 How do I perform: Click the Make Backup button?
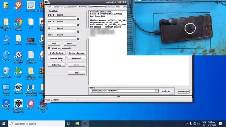pyautogui.click(x=56, y=53)
